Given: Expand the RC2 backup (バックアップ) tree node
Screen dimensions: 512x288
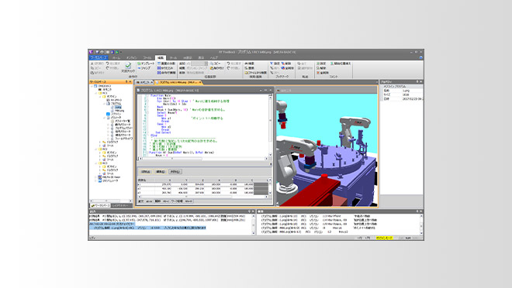Looking at the screenshot, I should 100,156.
